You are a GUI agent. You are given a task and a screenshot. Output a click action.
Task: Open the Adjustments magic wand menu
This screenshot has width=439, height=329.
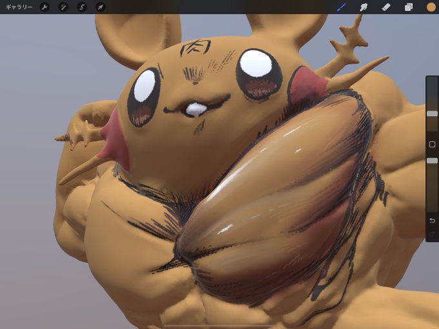tap(63, 7)
